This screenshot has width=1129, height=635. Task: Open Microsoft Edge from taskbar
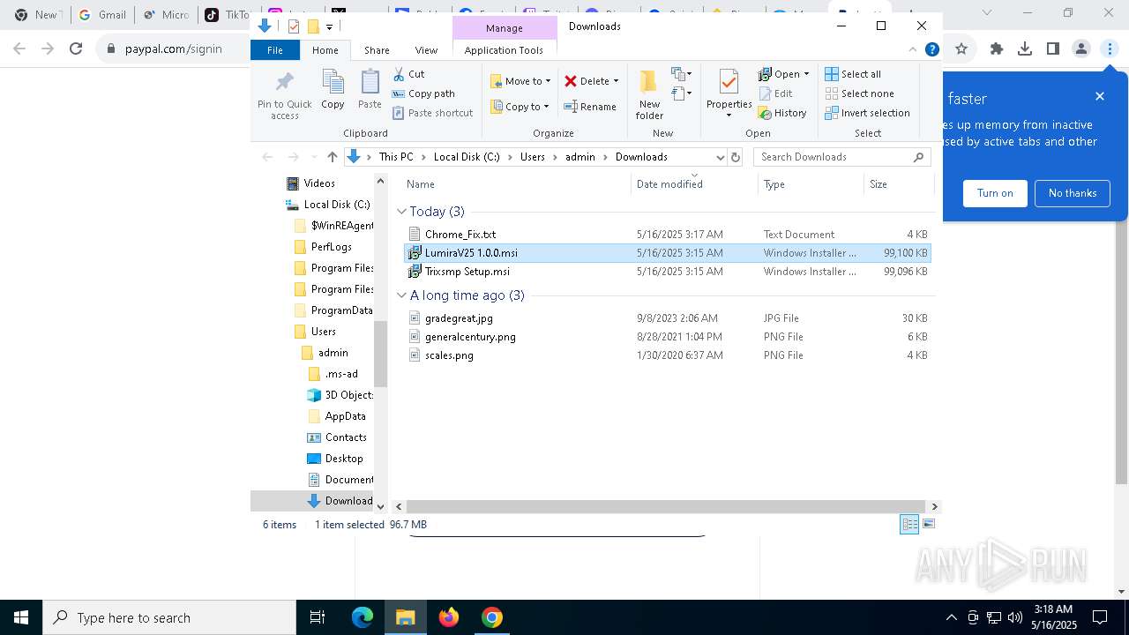click(x=363, y=617)
